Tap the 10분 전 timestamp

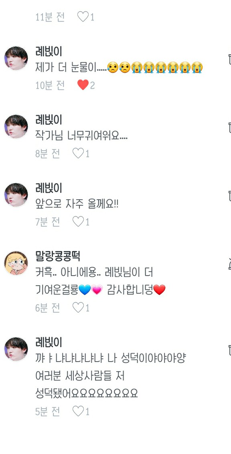point(50,86)
